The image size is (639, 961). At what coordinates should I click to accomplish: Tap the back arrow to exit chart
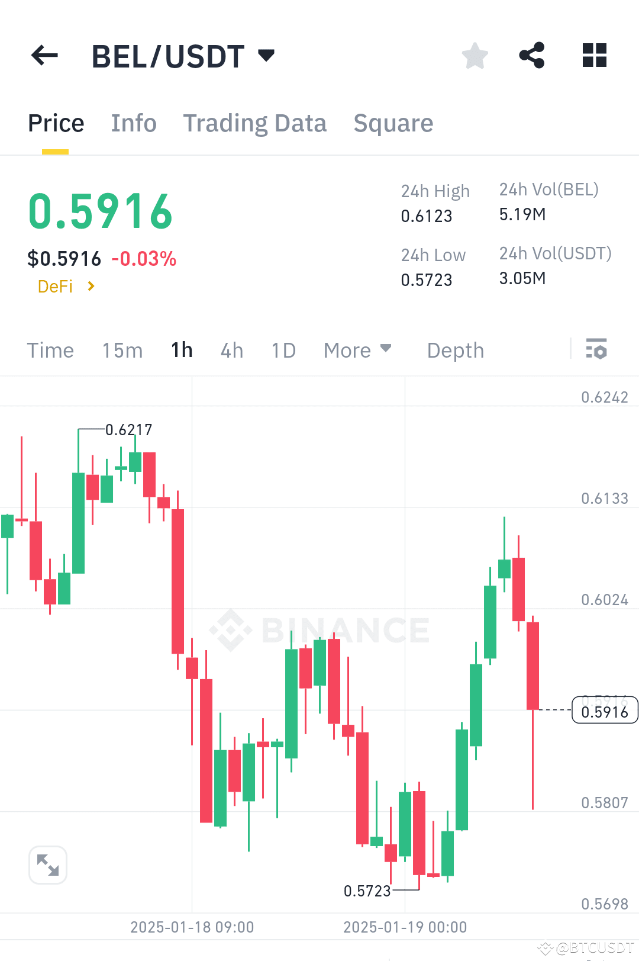pyautogui.click(x=44, y=55)
